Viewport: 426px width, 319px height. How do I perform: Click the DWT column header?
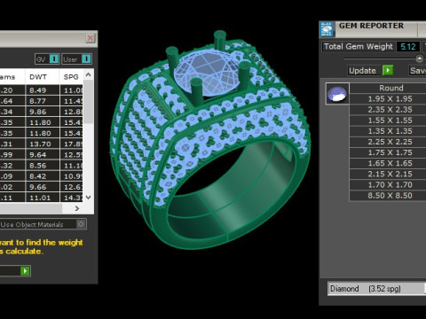coord(42,77)
